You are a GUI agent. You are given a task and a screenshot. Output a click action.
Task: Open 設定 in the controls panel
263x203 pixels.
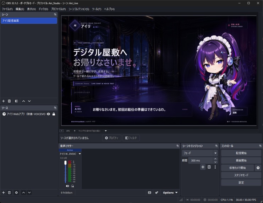(241, 182)
